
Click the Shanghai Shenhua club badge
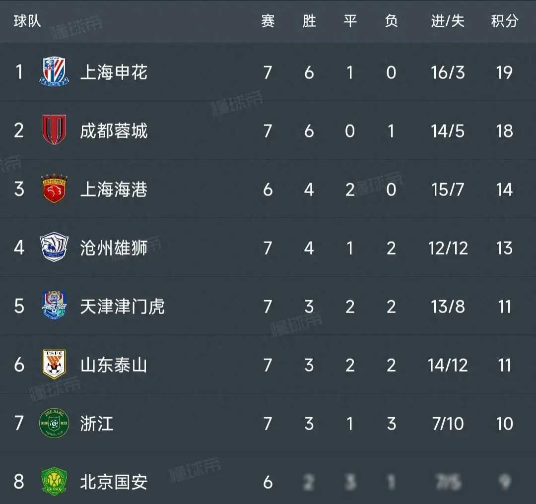click(x=54, y=72)
